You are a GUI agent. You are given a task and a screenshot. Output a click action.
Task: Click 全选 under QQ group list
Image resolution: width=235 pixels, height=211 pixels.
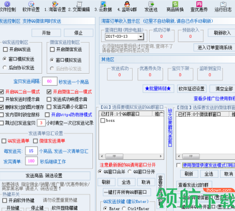pos(126,182)
